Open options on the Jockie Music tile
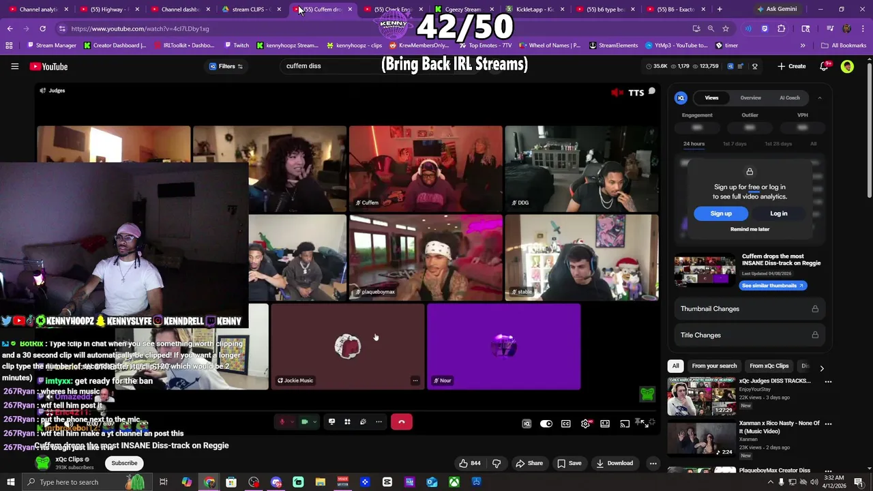Screen dimensions: 873x491 [415, 381]
